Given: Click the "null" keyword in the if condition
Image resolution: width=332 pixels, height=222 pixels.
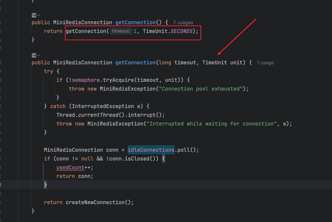Looking at the screenshot, I should click(x=87, y=159).
